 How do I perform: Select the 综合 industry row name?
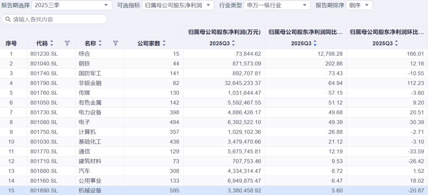coord(84,54)
